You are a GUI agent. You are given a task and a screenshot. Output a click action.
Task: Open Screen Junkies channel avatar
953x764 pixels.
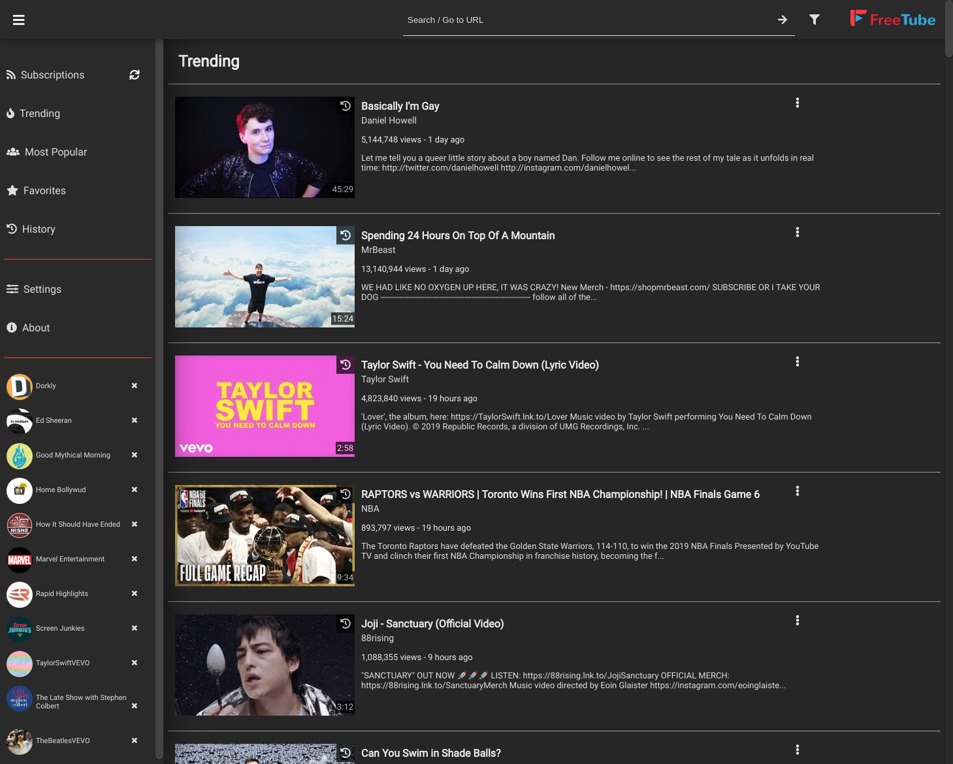tap(20, 629)
